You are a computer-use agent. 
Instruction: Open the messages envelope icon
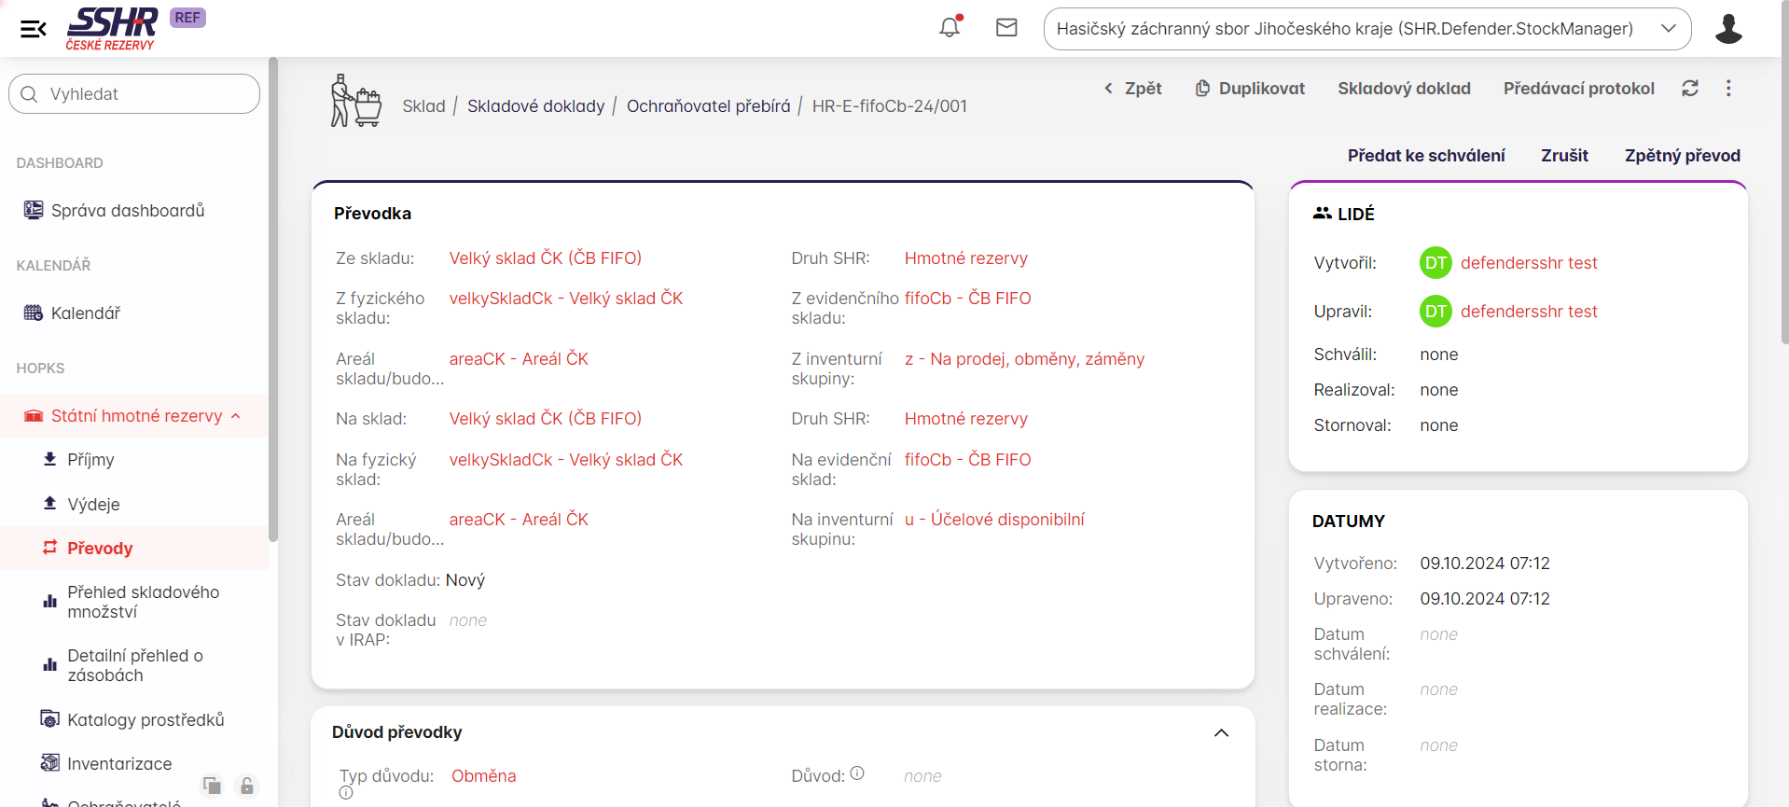tap(1006, 28)
